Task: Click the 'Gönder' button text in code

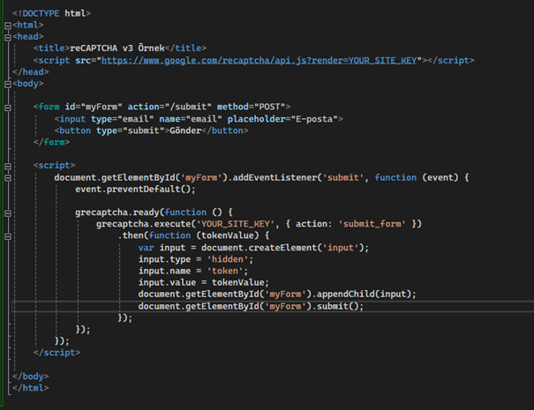Action: coord(184,130)
